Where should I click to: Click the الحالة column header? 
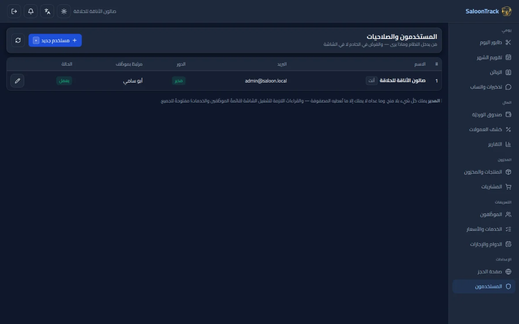click(67, 64)
